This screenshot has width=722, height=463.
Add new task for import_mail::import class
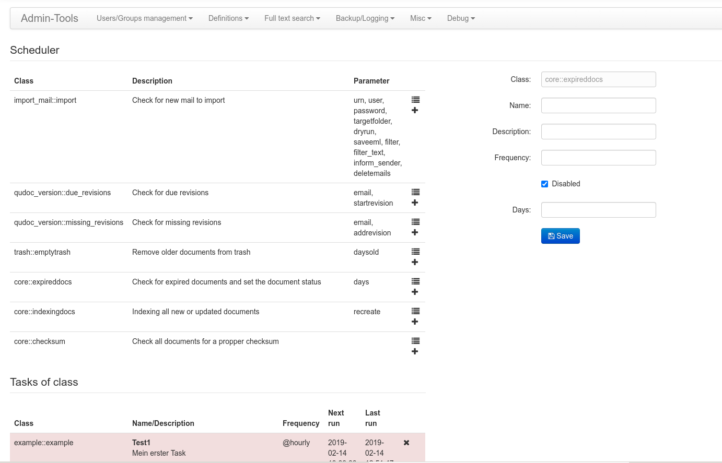pos(415,110)
